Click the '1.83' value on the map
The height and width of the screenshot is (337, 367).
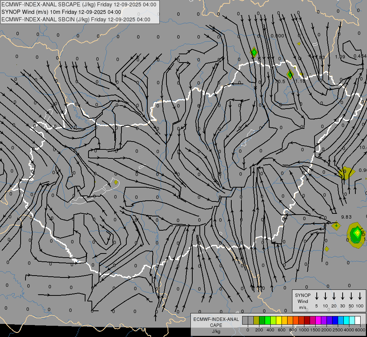pos(320,57)
